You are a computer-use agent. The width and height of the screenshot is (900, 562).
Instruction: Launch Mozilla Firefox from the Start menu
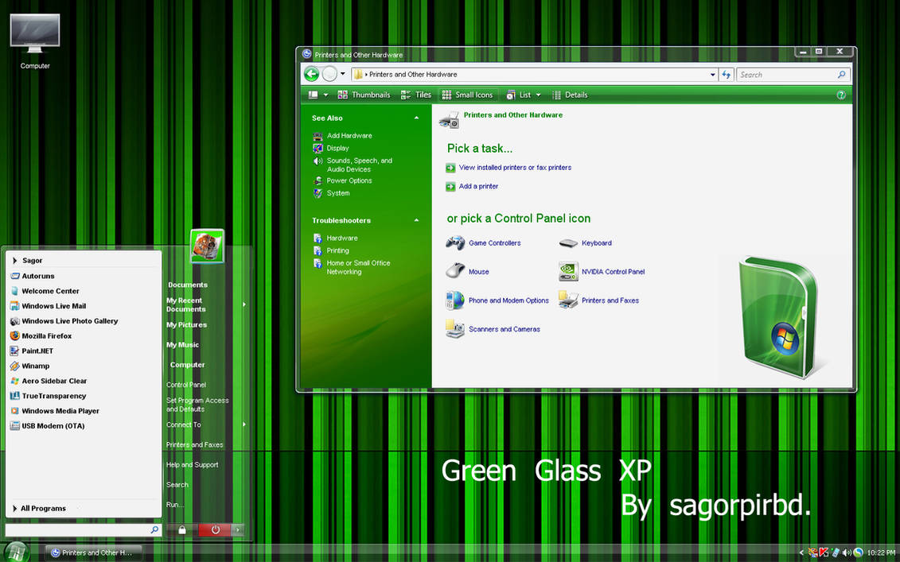[46, 335]
